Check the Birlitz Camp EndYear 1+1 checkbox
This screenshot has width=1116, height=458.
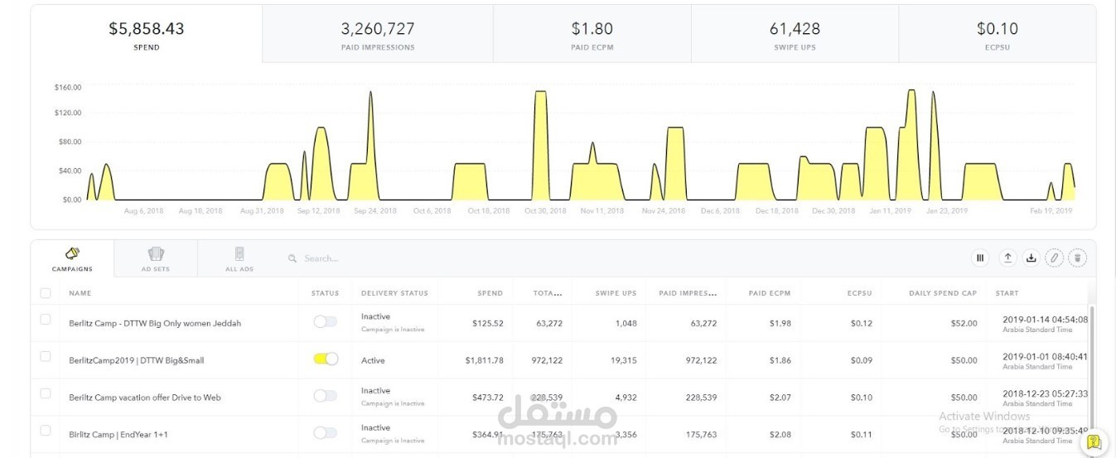point(46,431)
